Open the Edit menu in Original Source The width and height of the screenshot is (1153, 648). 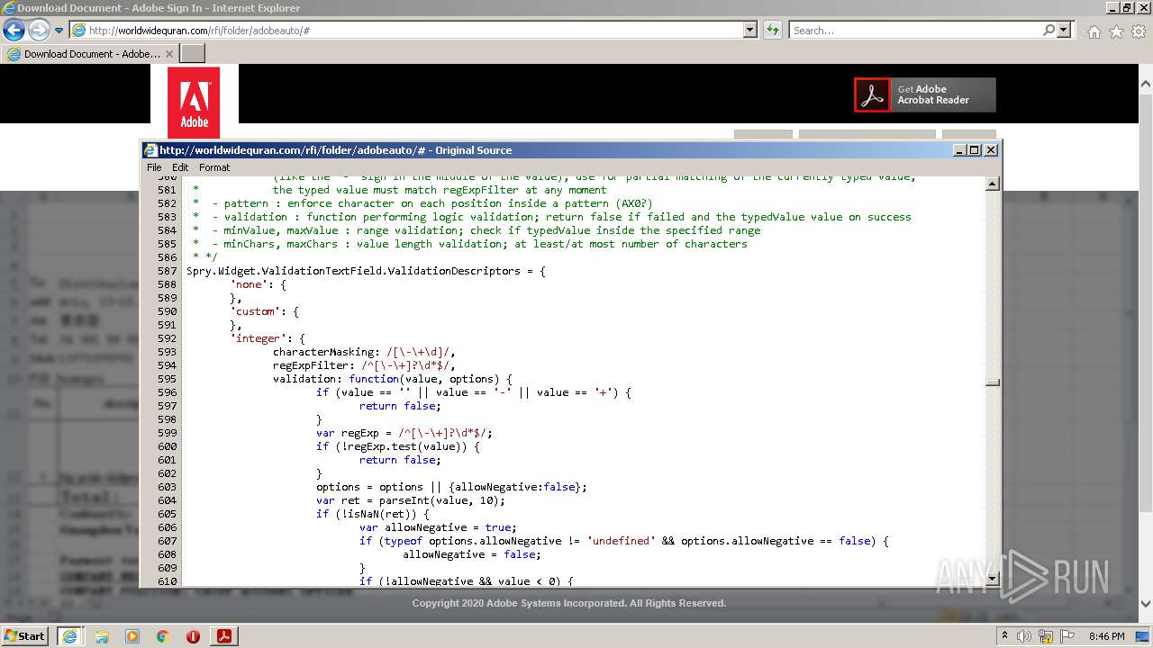(x=180, y=167)
